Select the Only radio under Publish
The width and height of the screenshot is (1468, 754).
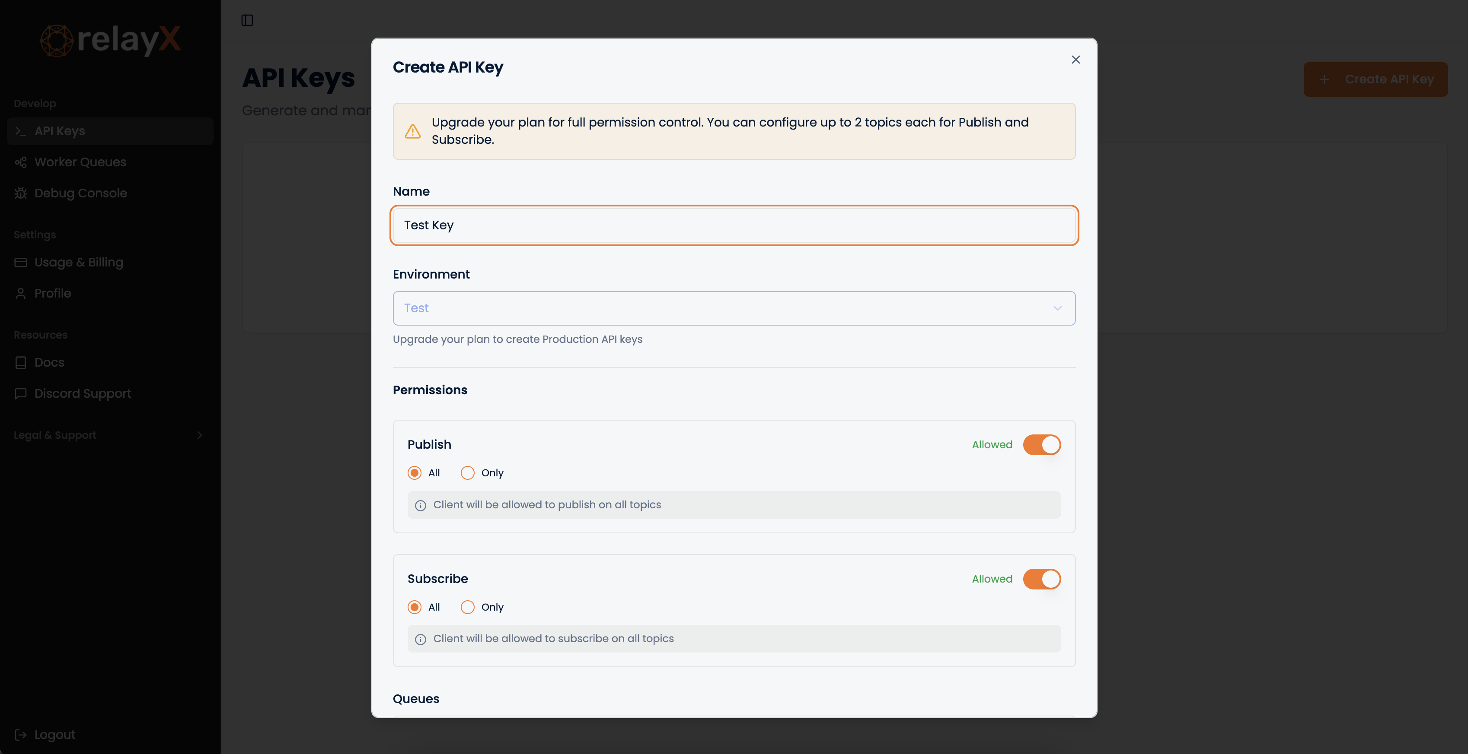coord(467,473)
